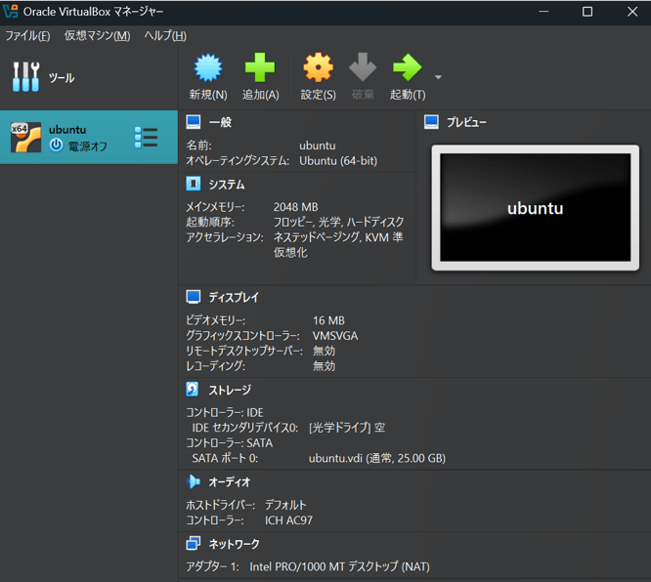Click the 追加(A) green plus icon
The image size is (651, 582).
[260, 67]
